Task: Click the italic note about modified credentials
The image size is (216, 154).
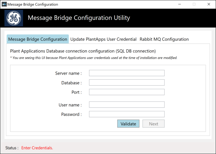Action: pyautogui.click(x=94, y=58)
